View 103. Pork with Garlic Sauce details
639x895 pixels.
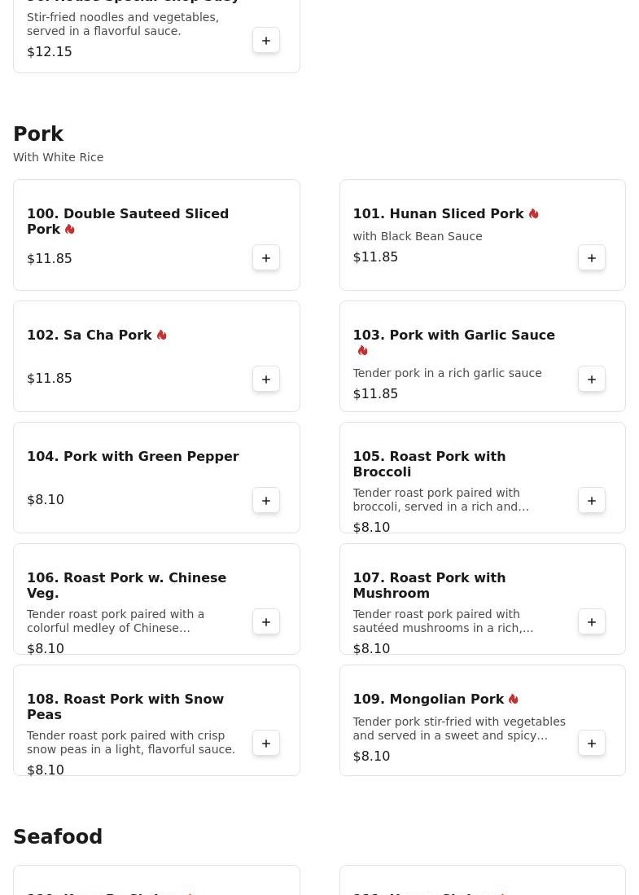click(x=453, y=336)
